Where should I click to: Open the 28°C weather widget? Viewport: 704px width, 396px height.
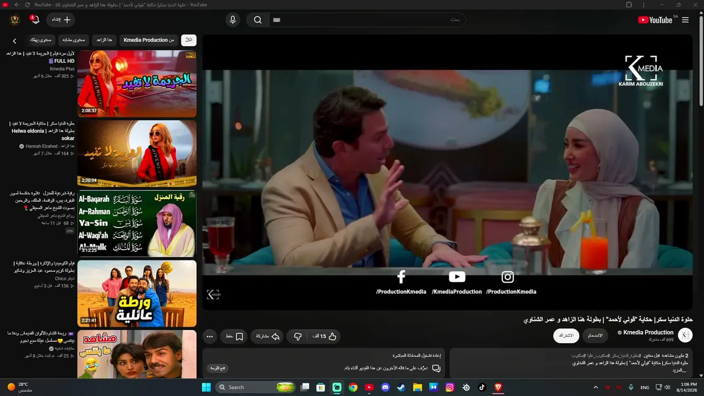pyautogui.click(x=20, y=387)
